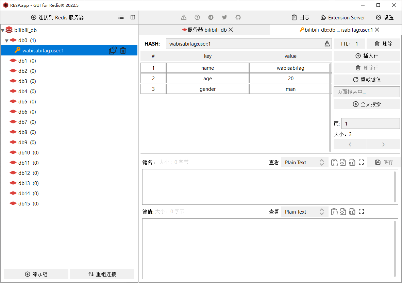Open 设置 settings

pyautogui.click(x=385, y=17)
